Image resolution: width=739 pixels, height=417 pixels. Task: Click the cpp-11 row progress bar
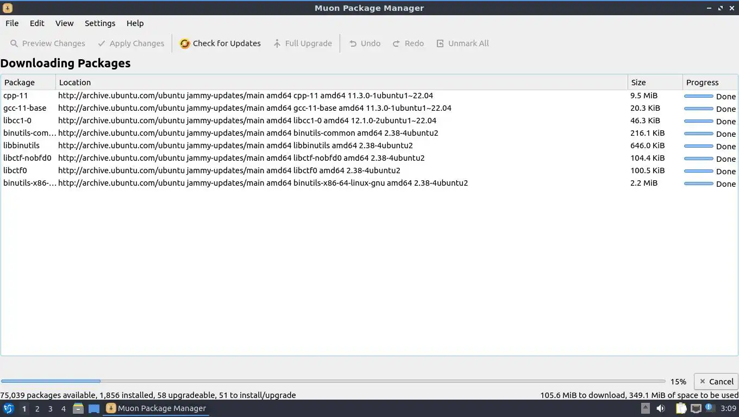tap(698, 96)
